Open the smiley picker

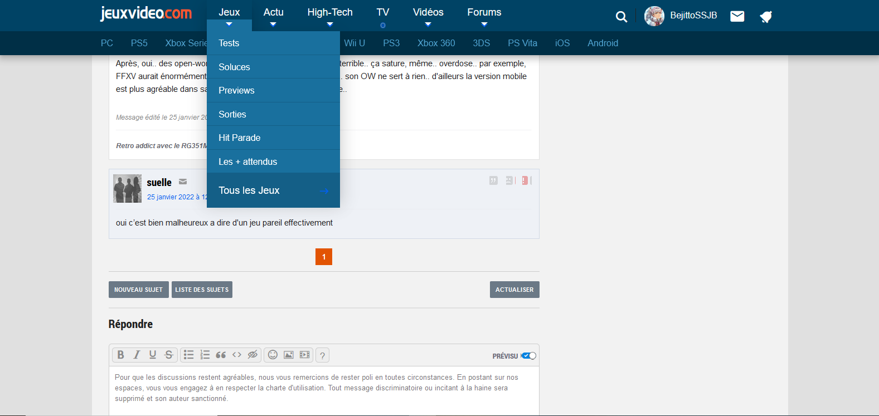[x=273, y=355]
